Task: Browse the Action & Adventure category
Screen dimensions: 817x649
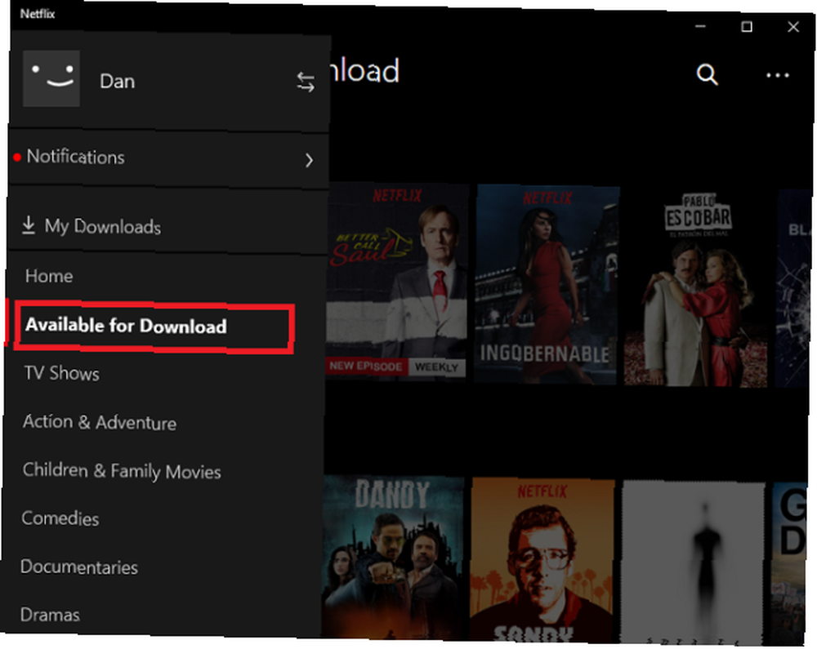Action: [100, 422]
